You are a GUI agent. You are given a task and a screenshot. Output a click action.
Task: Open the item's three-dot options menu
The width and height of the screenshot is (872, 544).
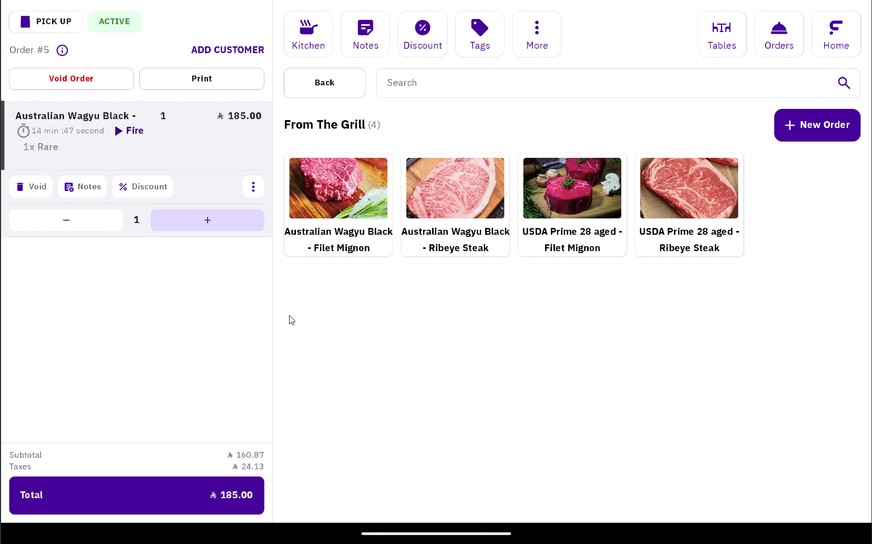point(253,187)
